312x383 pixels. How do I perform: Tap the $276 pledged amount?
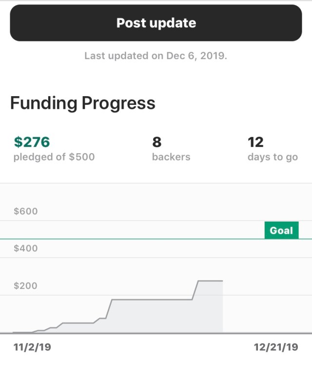click(32, 142)
